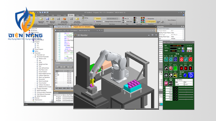Click Add button in Position panel

[59, 67]
